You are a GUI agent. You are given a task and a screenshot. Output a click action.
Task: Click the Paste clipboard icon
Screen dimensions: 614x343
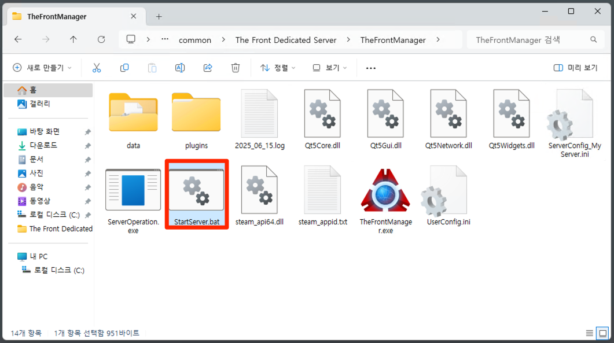tap(152, 68)
